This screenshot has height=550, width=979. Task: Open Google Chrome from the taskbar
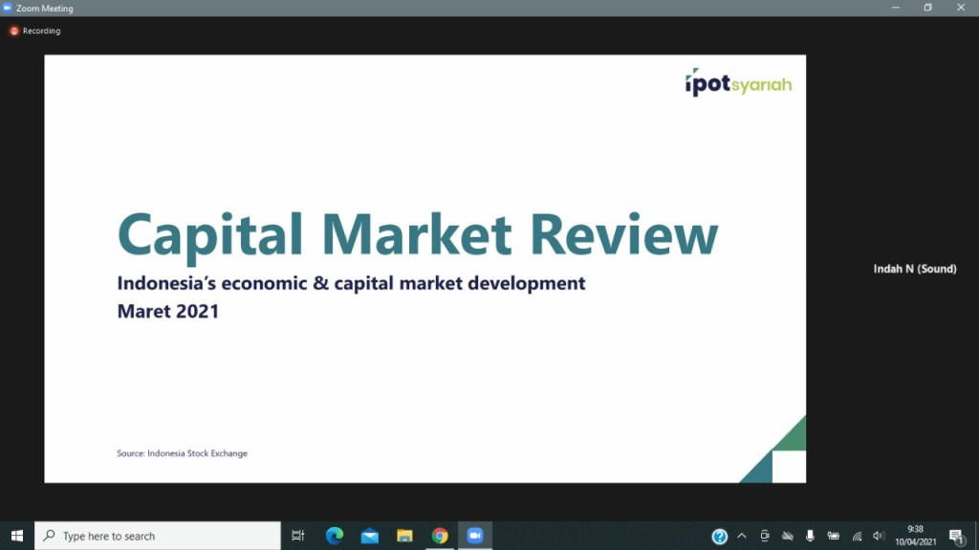[x=440, y=536]
